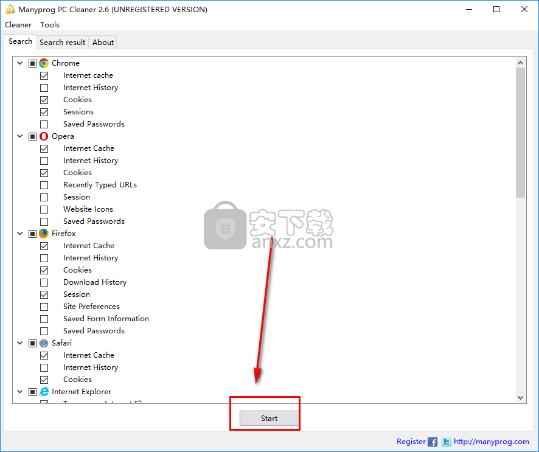Toggle the Chrome group checkbox
The height and width of the screenshot is (452, 539).
32,63
